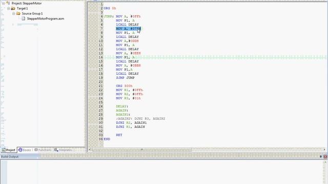Click the RET instruction on line 33
Image resolution: width=328 pixels, height=184 pixels.
pyautogui.click(x=119, y=135)
